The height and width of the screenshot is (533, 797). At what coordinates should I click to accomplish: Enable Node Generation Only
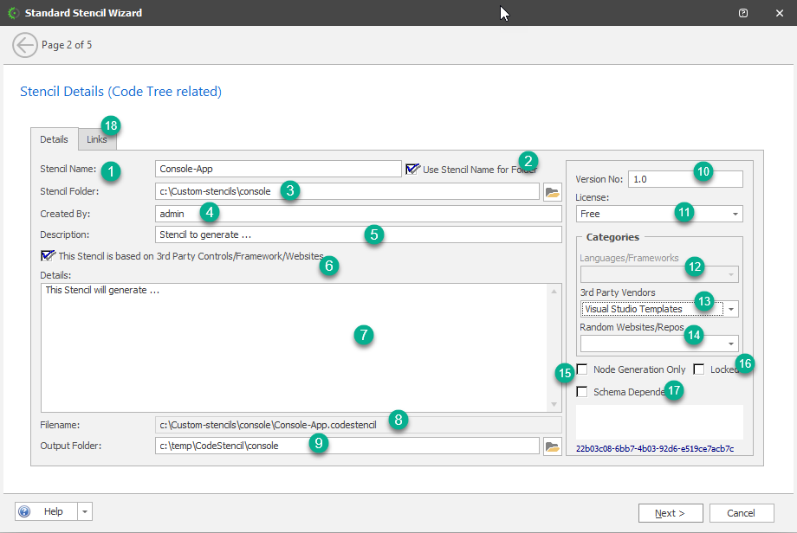click(x=582, y=369)
